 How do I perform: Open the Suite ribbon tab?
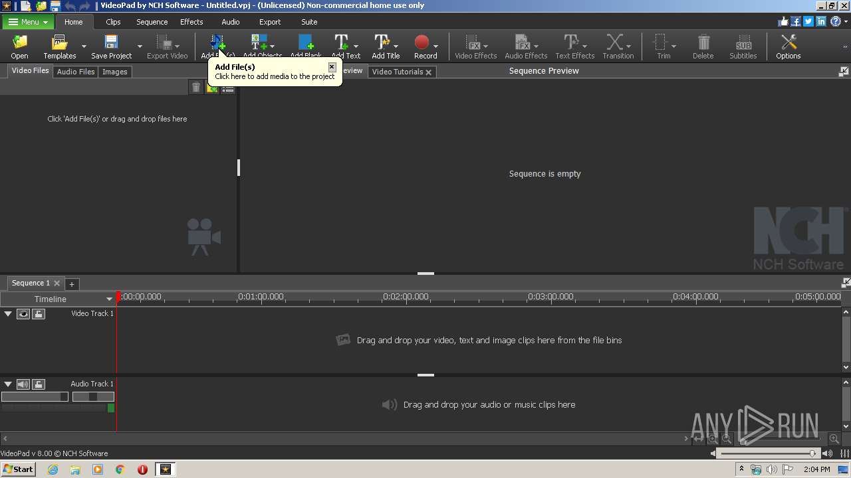pos(309,22)
